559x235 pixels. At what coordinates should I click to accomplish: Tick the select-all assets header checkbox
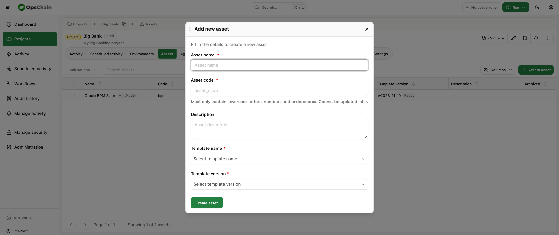point(72,84)
